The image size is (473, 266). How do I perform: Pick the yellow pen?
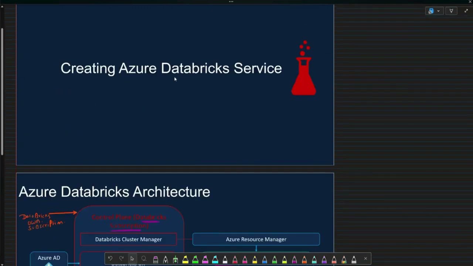255,260
